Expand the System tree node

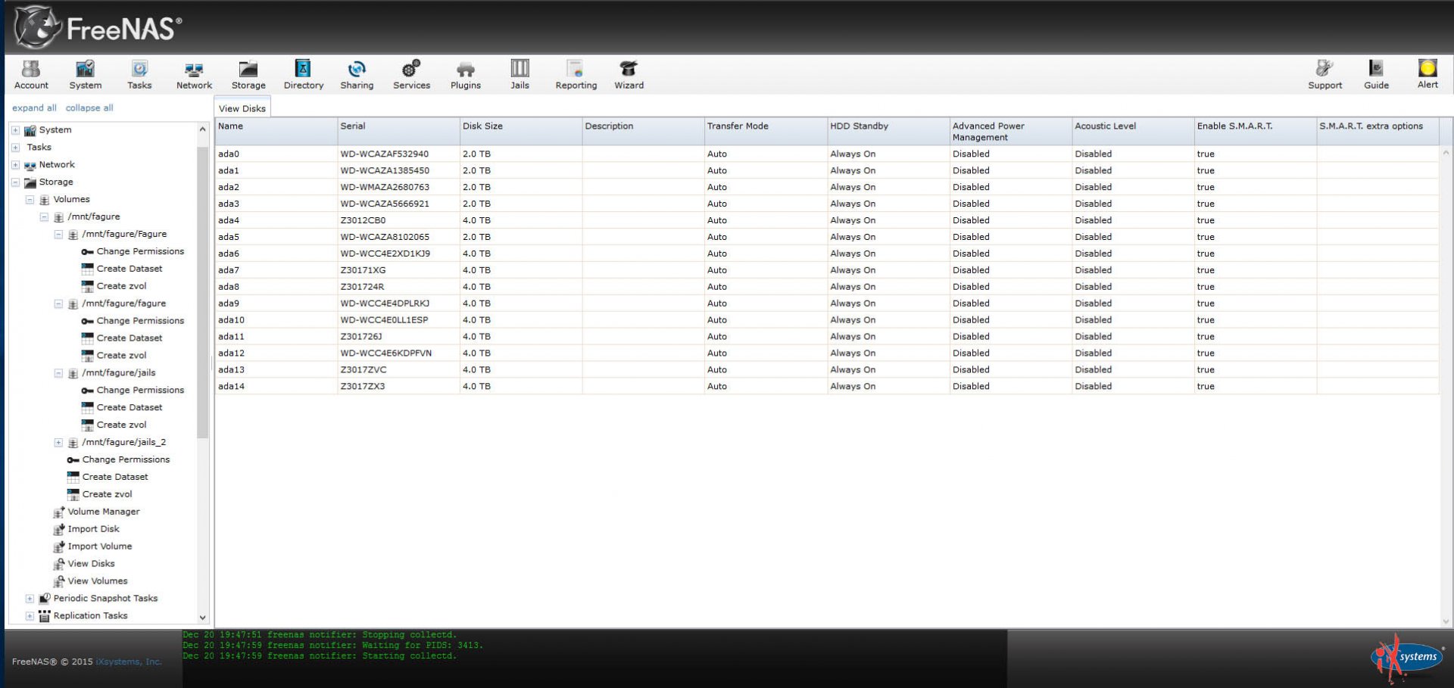click(15, 130)
